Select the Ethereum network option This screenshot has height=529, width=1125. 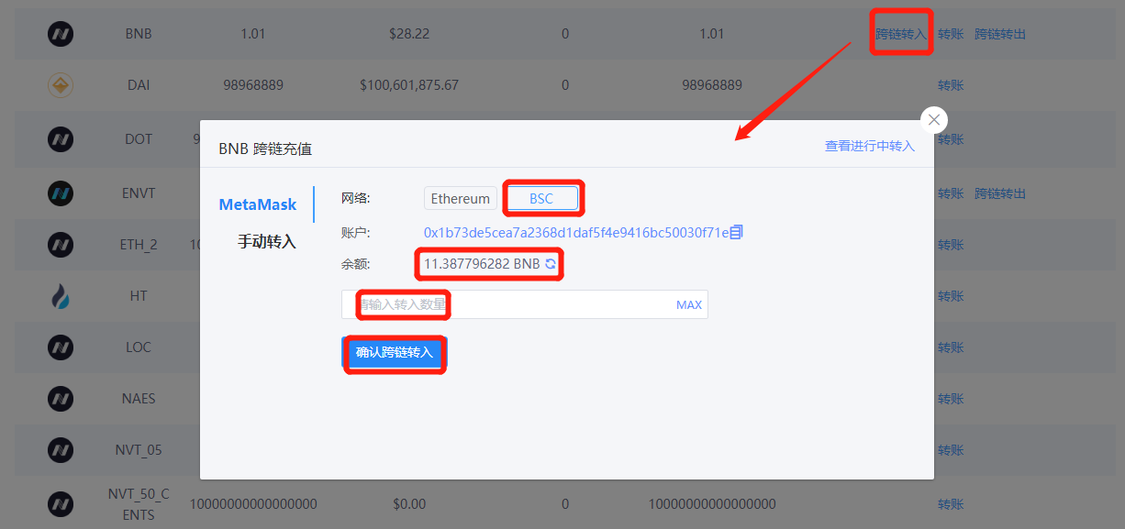(460, 199)
